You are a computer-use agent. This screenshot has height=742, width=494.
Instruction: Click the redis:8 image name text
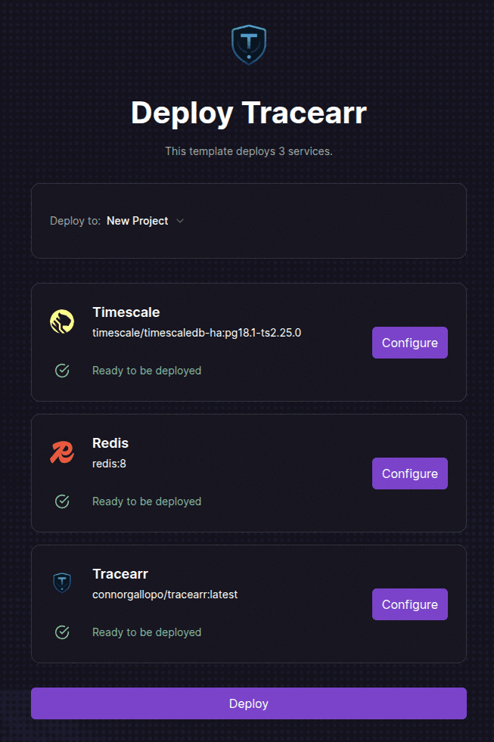(109, 463)
